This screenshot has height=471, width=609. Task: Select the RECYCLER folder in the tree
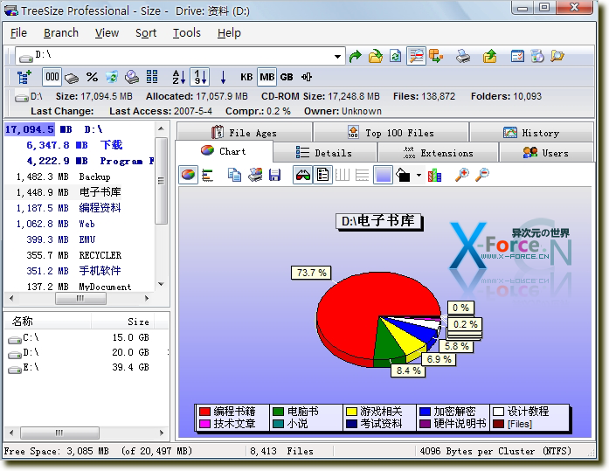[x=100, y=255]
